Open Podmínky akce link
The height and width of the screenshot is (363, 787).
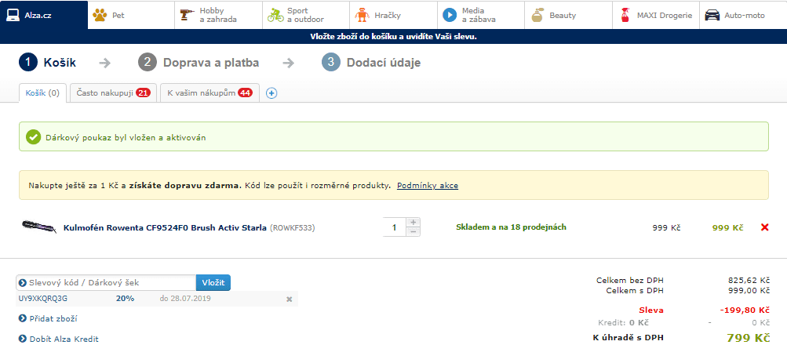click(x=428, y=186)
